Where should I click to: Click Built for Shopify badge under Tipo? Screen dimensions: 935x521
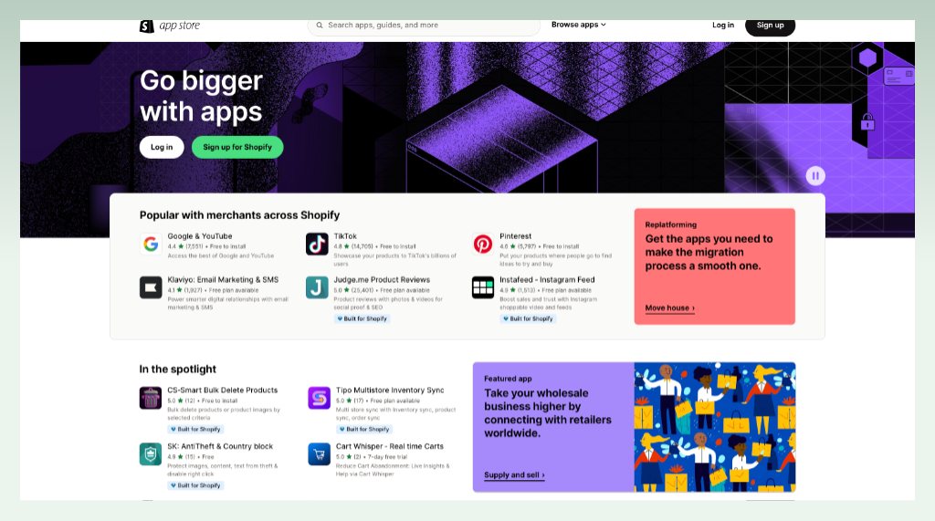click(364, 429)
